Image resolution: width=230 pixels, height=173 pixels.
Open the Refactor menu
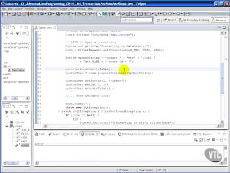[x=30, y=9]
